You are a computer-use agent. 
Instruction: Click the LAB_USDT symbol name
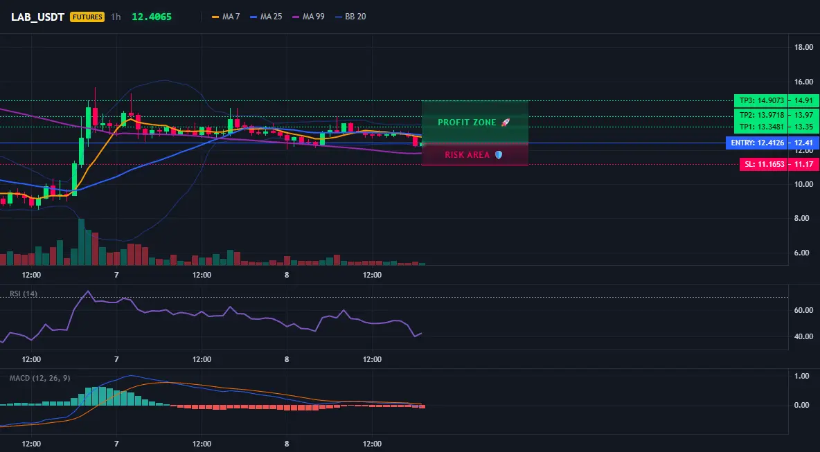click(37, 17)
